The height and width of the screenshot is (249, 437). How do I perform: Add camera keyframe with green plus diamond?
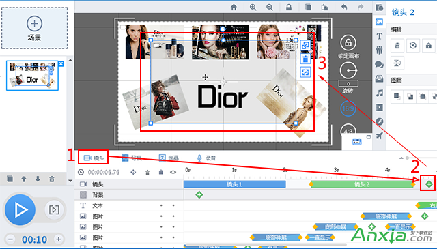point(429,184)
